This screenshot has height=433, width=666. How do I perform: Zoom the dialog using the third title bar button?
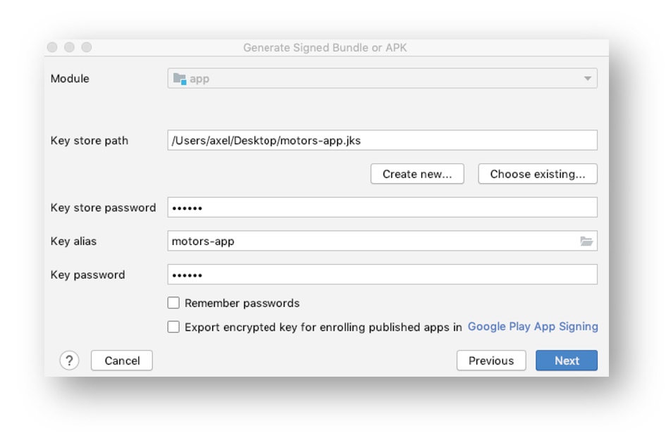(87, 47)
